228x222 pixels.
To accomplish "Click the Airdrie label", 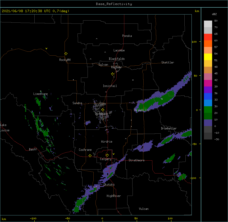I will coord(107,142).
